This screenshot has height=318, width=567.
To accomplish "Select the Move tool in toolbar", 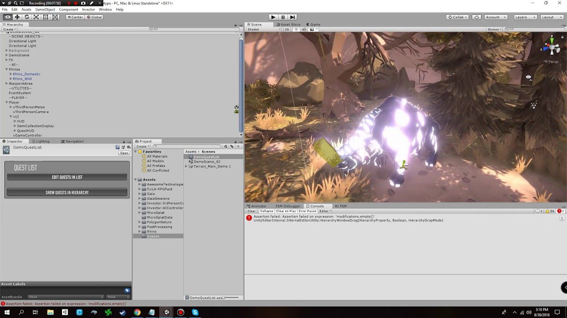I will 17,17.
